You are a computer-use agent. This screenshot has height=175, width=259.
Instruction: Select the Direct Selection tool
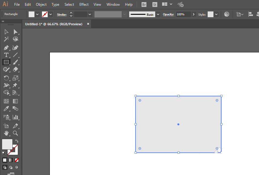coord(15,32)
